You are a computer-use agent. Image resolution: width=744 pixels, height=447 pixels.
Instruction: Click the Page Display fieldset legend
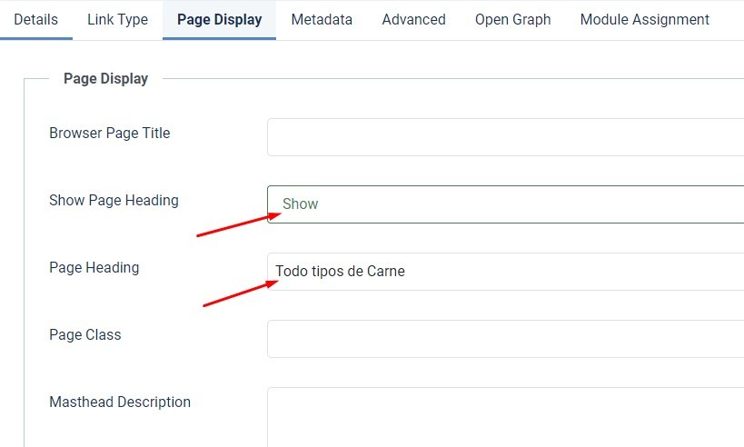(x=105, y=79)
